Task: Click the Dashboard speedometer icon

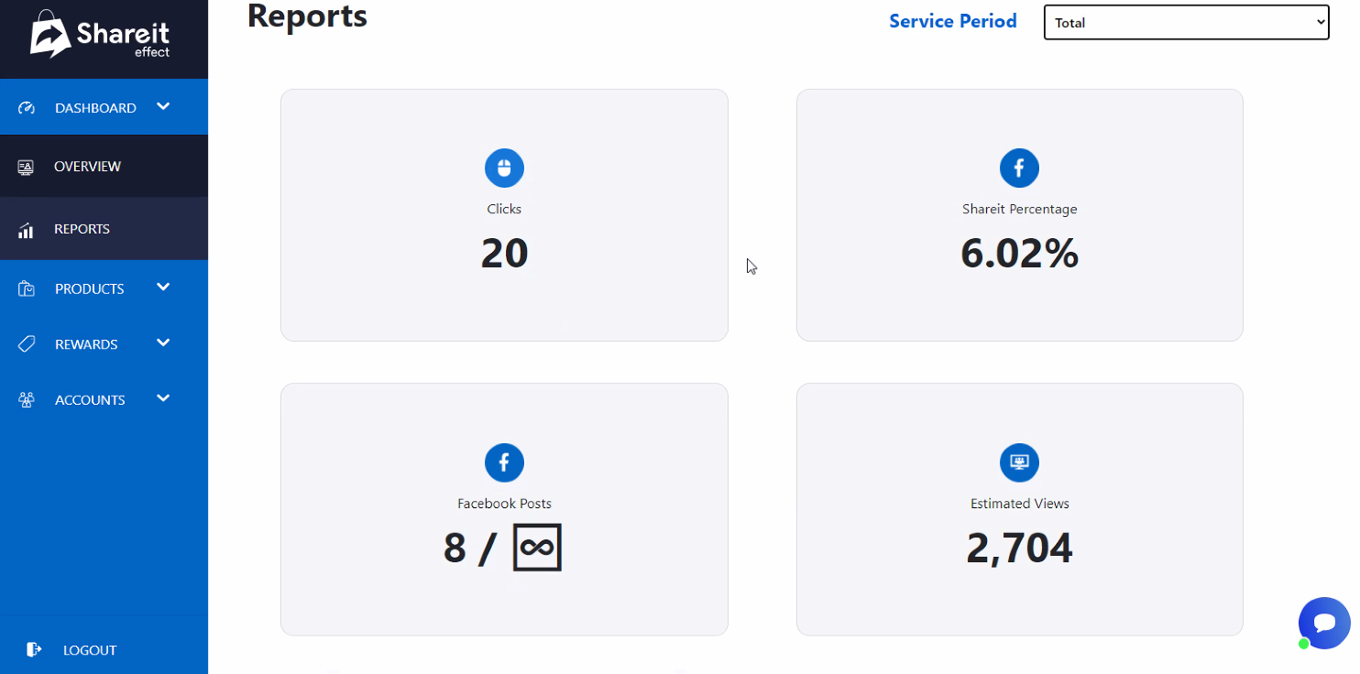Action: (x=27, y=108)
